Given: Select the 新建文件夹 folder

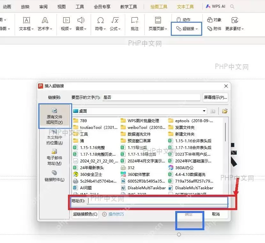Looking at the screenshot, I should click(182, 134).
